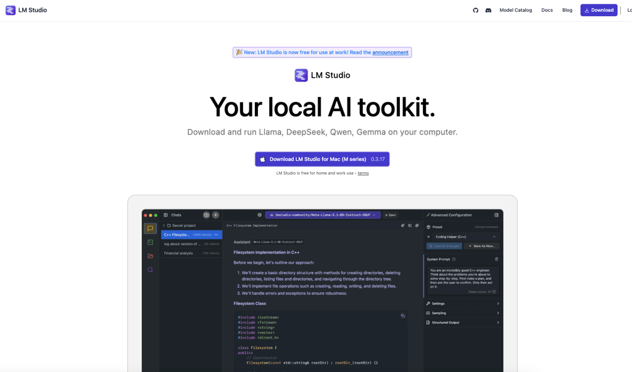Click the plus icon to start new chat
This screenshot has width=632, height=372.
pos(215,215)
